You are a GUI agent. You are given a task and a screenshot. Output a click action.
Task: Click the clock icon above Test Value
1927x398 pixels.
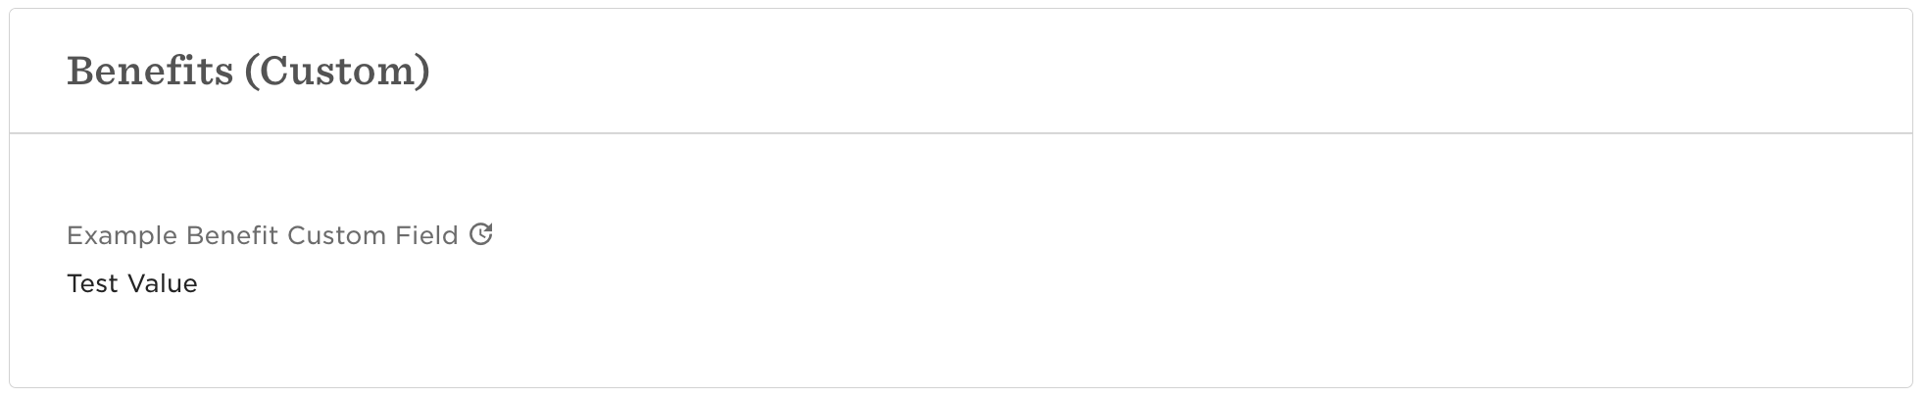click(x=480, y=234)
